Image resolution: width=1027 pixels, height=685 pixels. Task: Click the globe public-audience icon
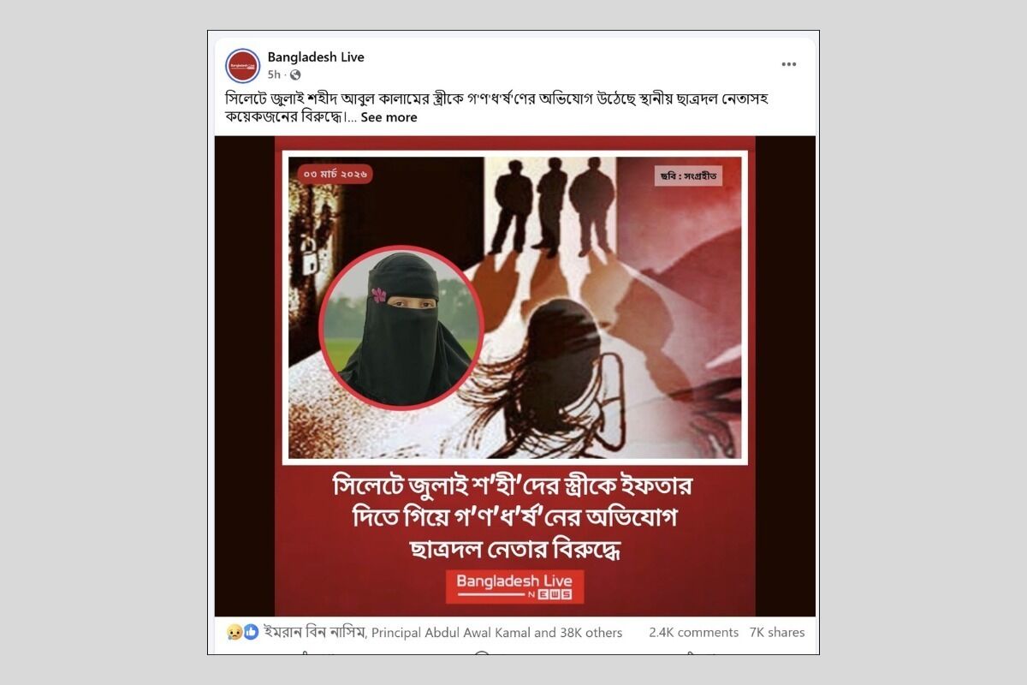tap(295, 75)
